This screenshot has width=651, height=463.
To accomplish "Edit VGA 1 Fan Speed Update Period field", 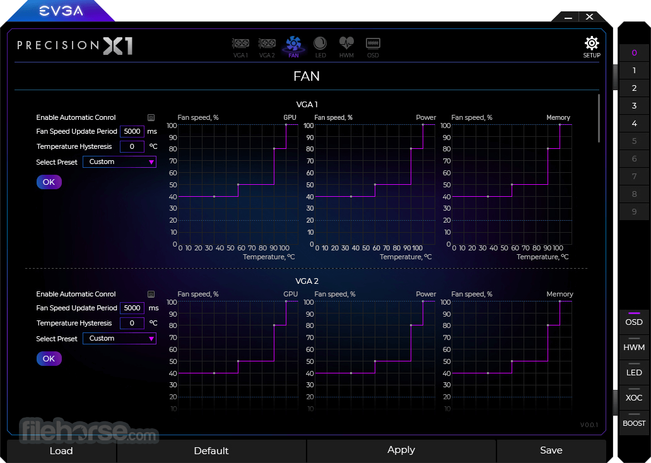I will (x=132, y=132).
